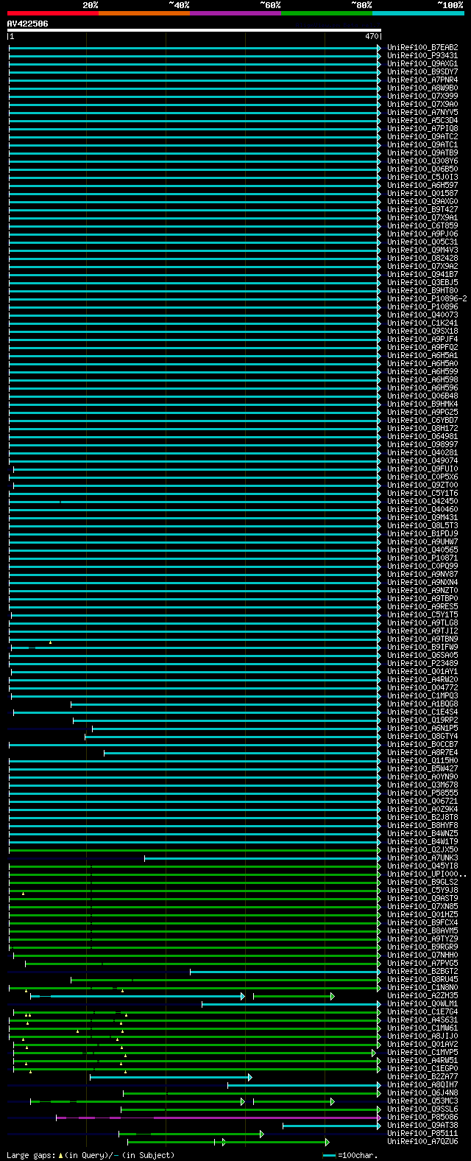The width and height of the screenshot is (471, 1161).
Task: Select UniRef100_Q42450 label
Action: coord(422,502)
